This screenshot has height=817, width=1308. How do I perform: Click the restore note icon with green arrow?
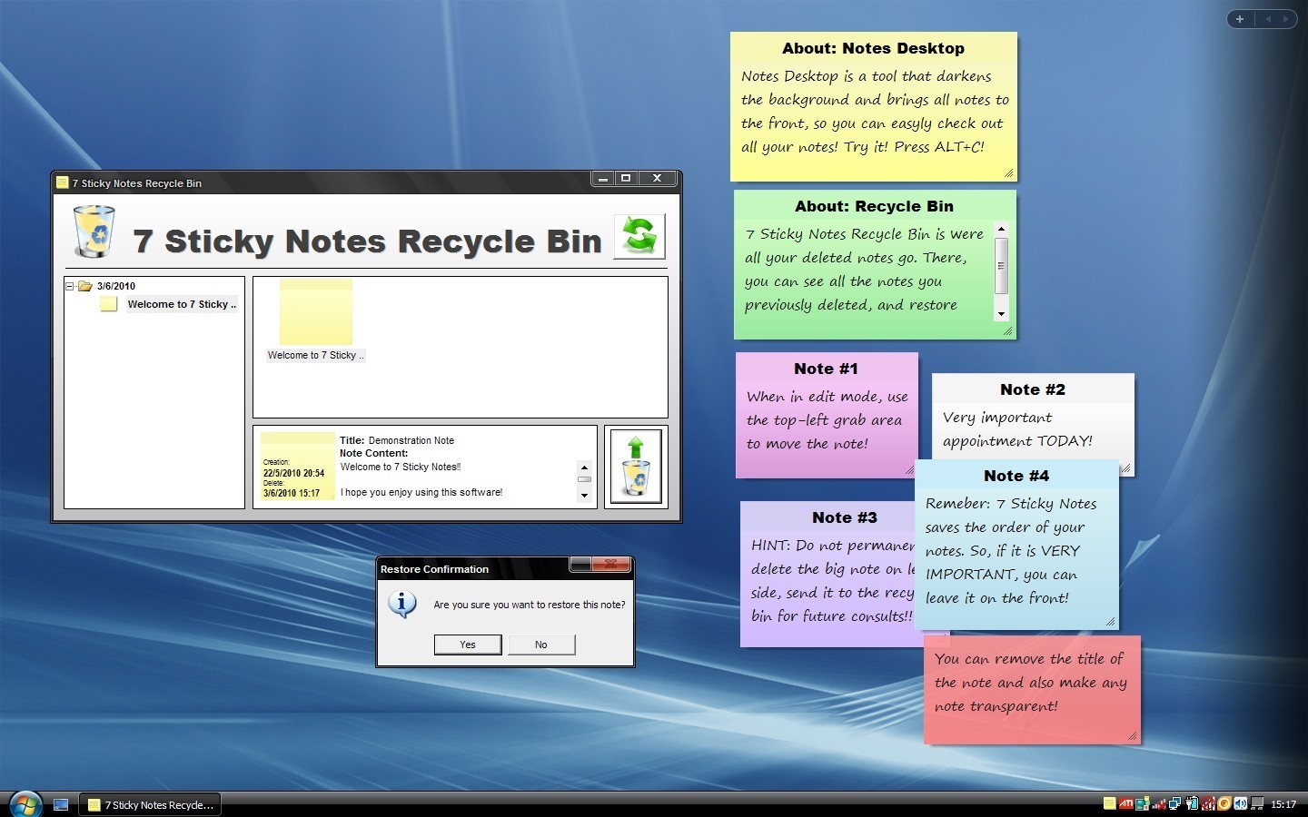[636, 465]
